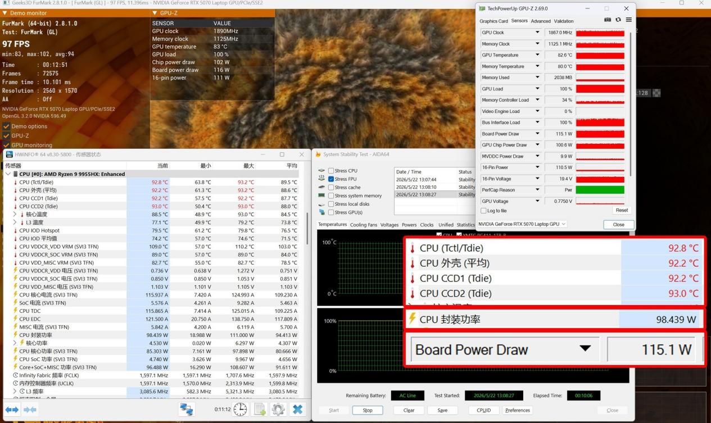Collapse CPU [#0] AMD Ryzen 9 9955HX group
The height and width of the screenshot is (423, 711).
pos(8,174)
